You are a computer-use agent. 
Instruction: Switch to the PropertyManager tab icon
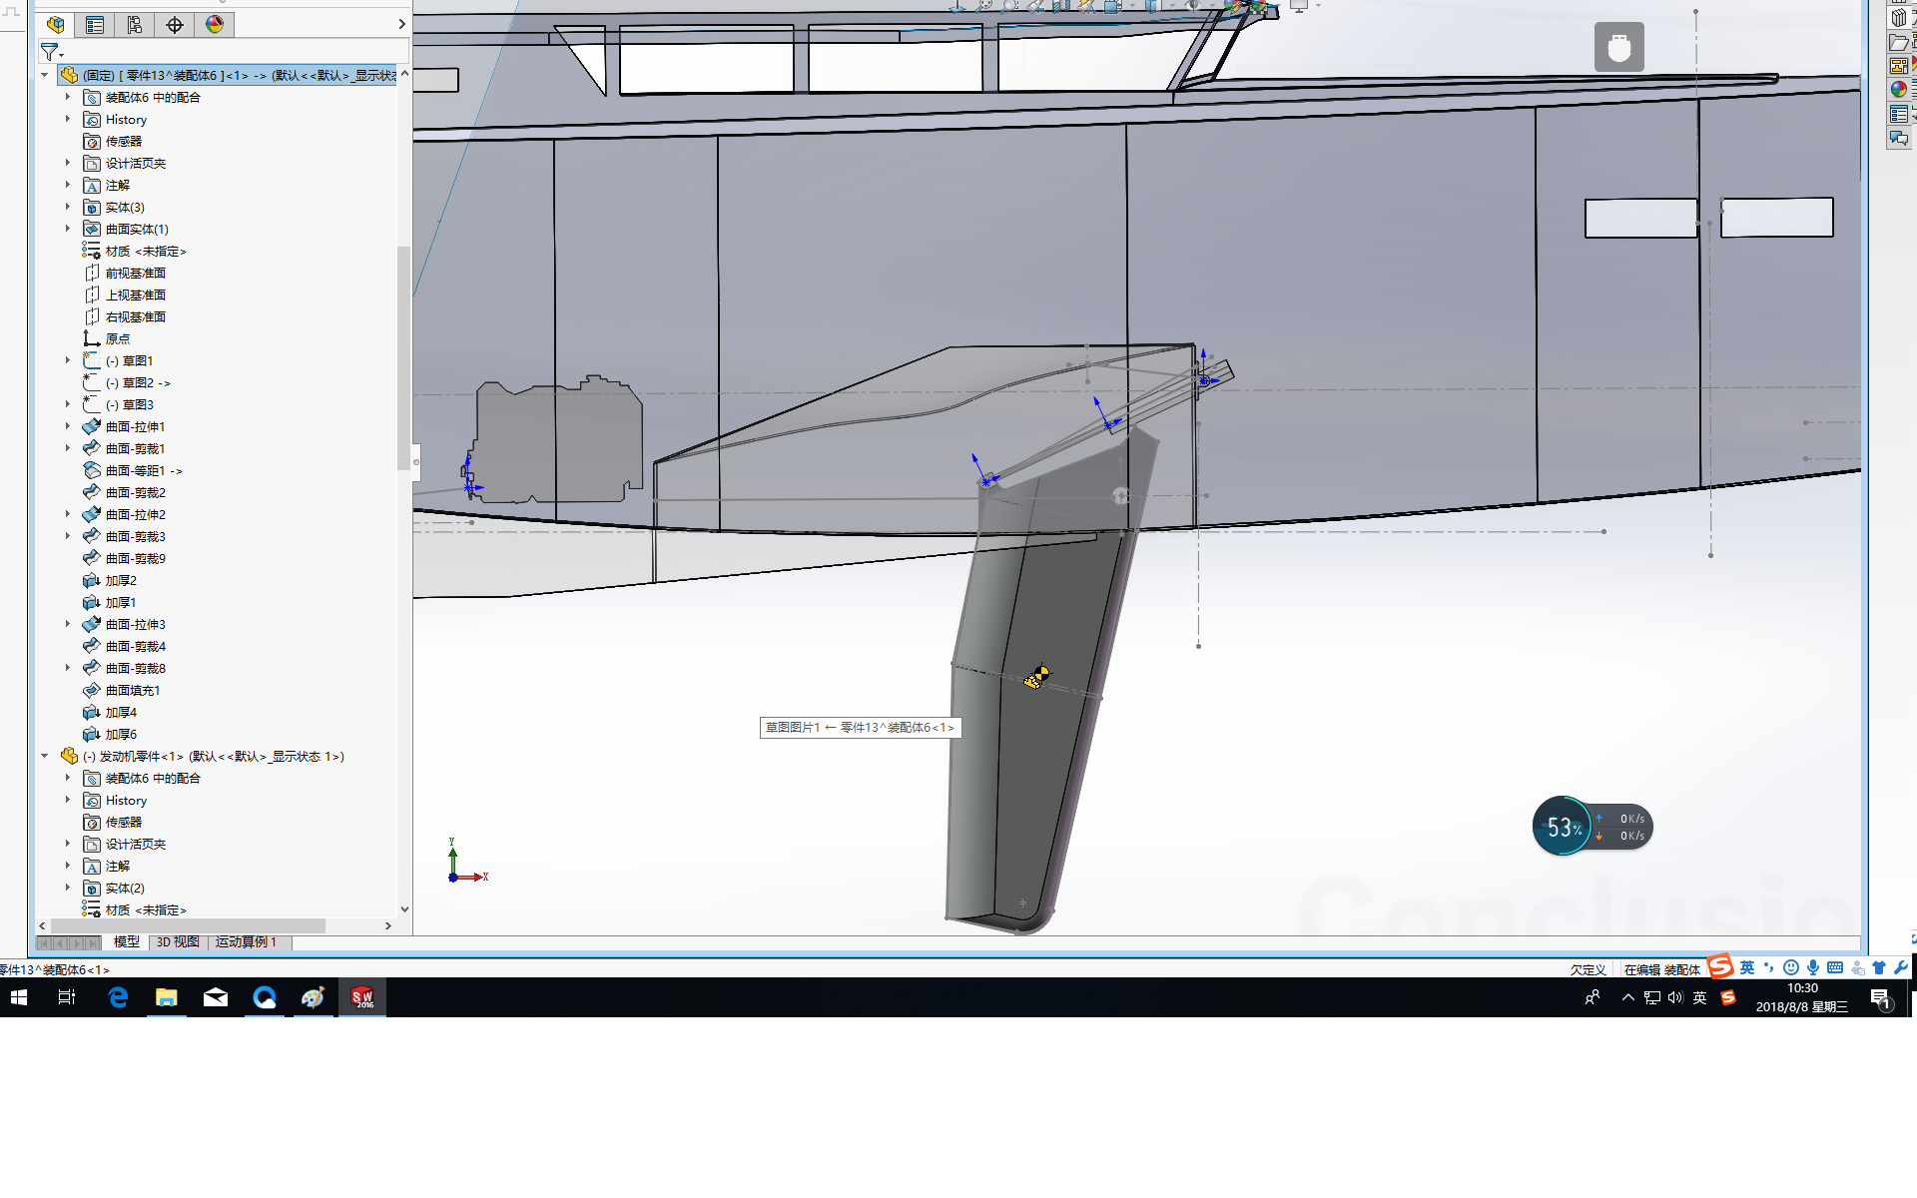pos(95,25)
